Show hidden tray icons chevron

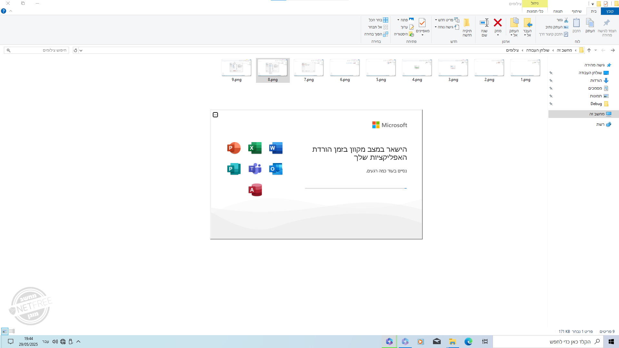click(78, 342)
